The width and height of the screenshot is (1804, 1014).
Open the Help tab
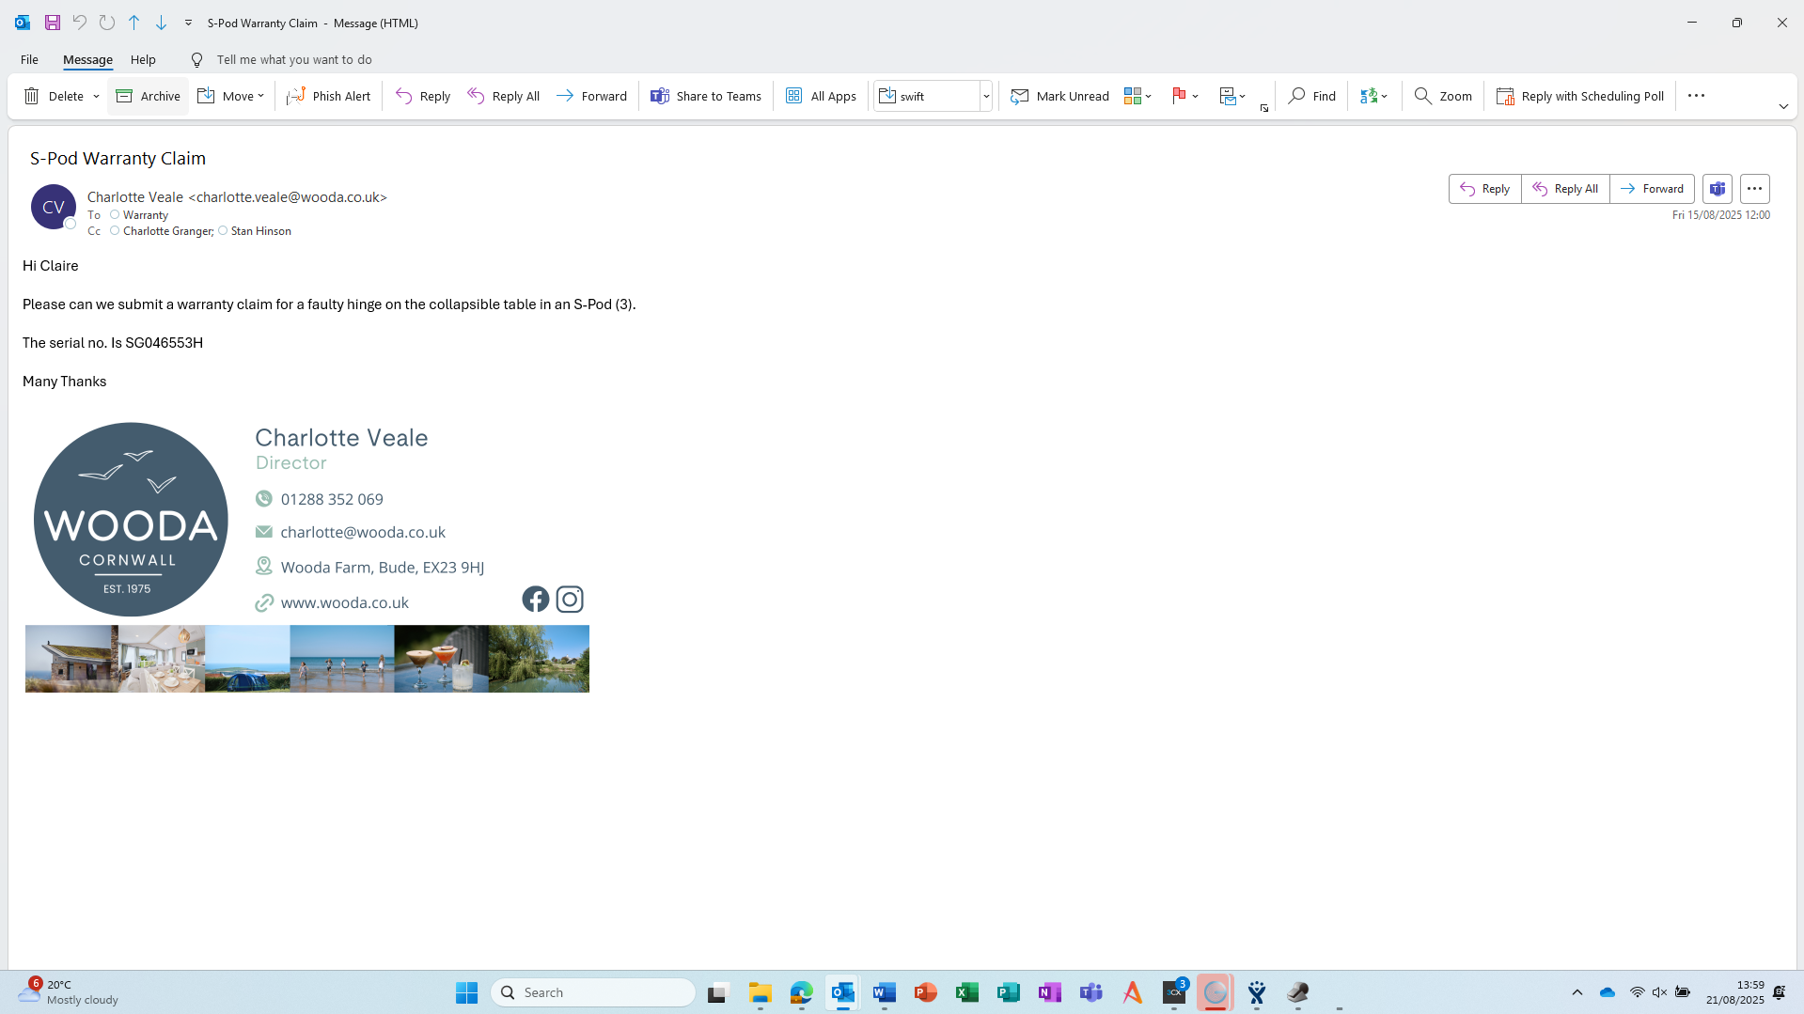click(x=143, y=59)
